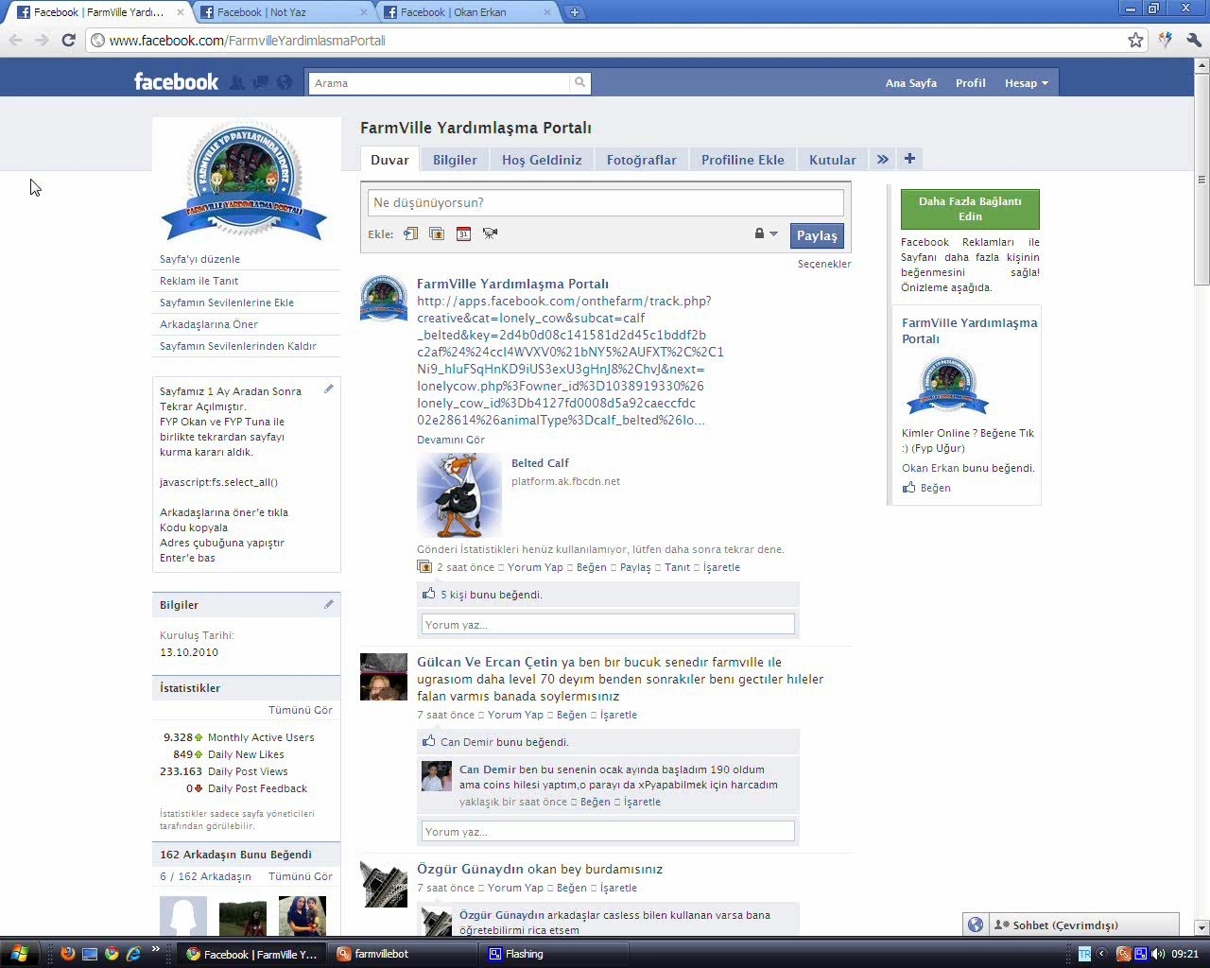
Task: Click Sayfamın Sevilenlerinden Kaldır link
Action: pos(238,346)
